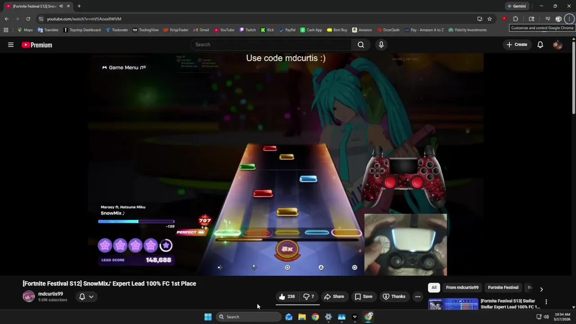The image size is (576, 324).
Task: Click the Windows taskbar search box
Action: (248, 317)
